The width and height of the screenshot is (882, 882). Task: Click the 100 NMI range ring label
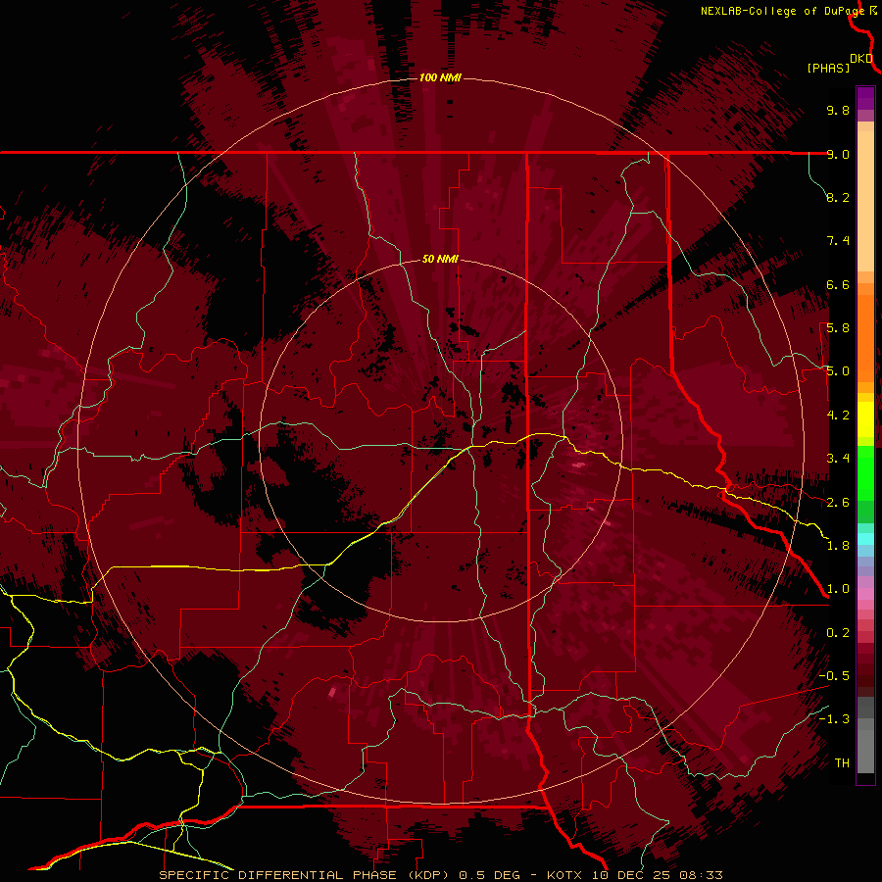click(440, 77)
